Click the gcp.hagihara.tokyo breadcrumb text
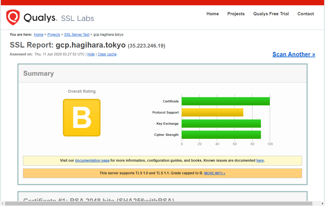Image resolution: width=325 pixels, height=206 pixels. 108,35
